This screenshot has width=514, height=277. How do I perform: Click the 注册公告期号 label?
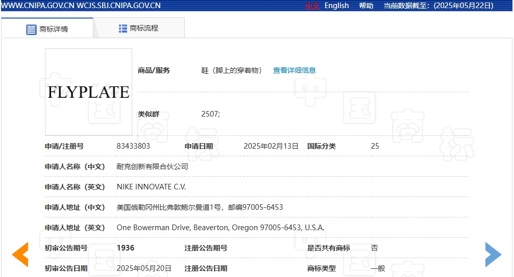(206, 248)
